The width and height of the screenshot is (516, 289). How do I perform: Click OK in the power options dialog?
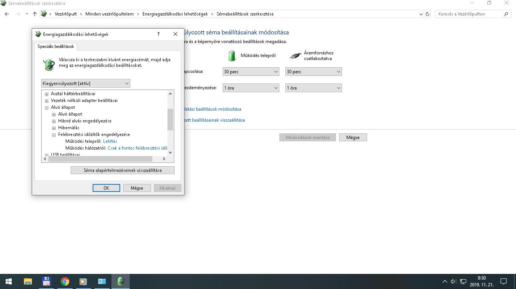pyautogui.click(x=106, y=188)
